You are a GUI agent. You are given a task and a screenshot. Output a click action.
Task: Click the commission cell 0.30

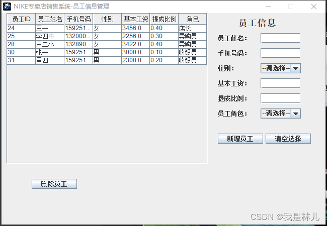pos(164,37)
